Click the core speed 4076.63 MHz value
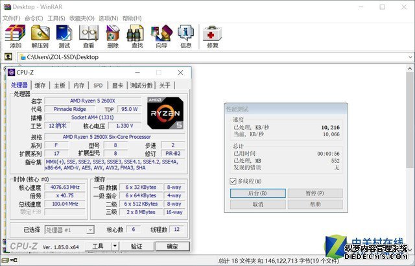Image resolution: width=415 pixels, height=266 pixels. click(x=65, y=187)
